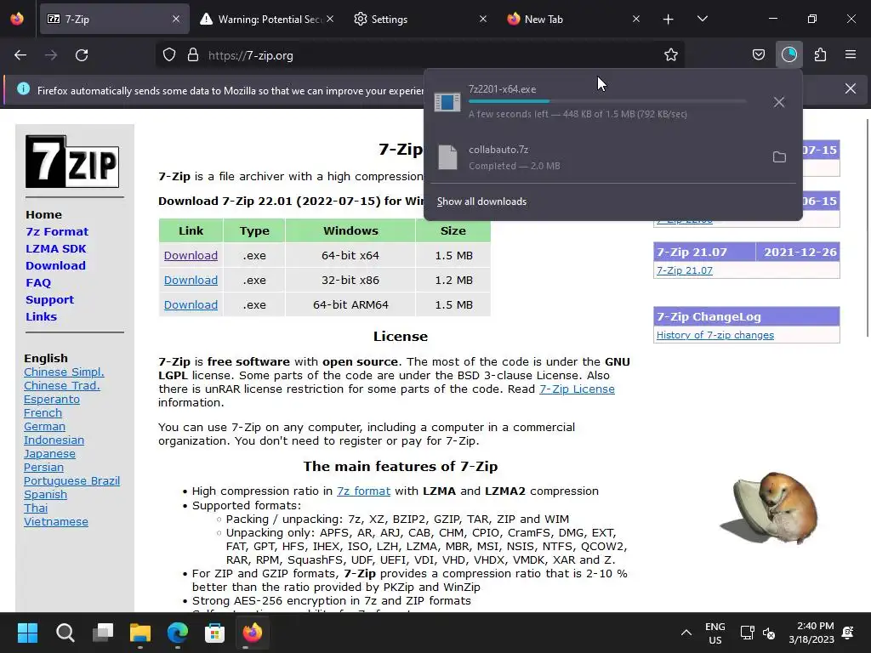Open Microsoft Store from the taskbar
The height and width of the screenshot is (653, 871).
[214, 633]
